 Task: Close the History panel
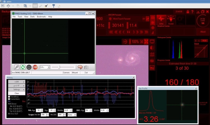(x=133, y=77)
